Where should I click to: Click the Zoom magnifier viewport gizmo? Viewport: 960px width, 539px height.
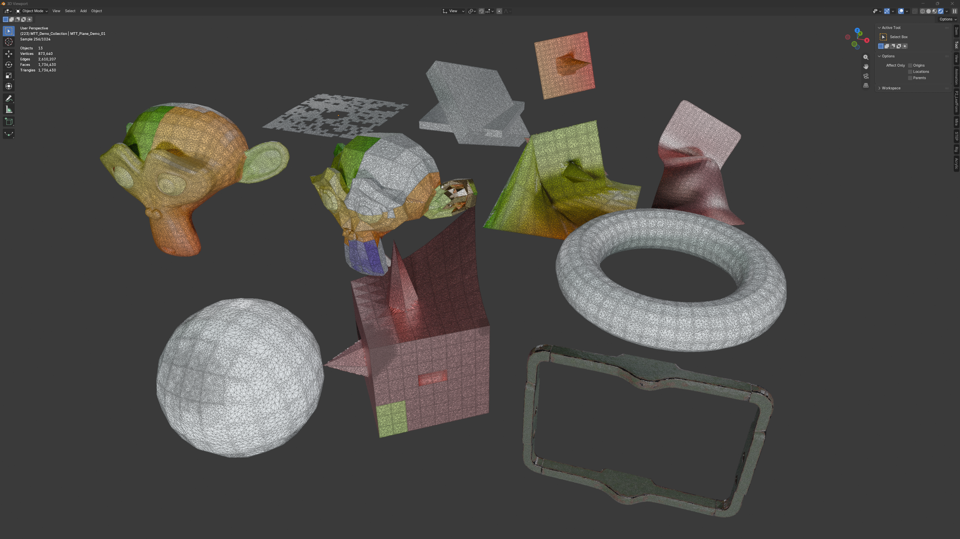click(x=866, y=57)
